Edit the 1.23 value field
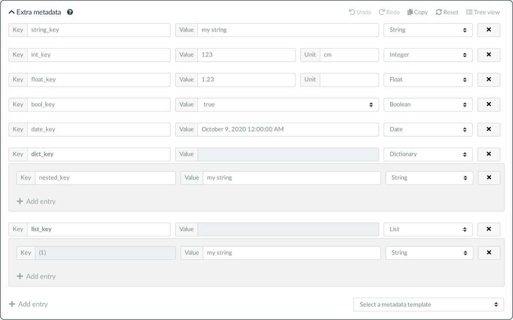 point(246,79)
